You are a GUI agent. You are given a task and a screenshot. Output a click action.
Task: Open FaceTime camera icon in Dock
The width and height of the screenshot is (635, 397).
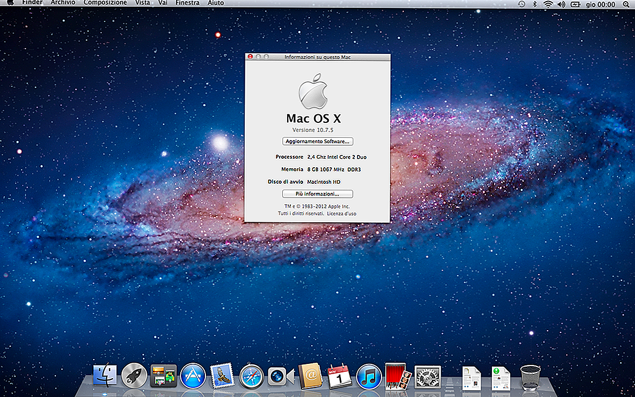tap(281, 376)
